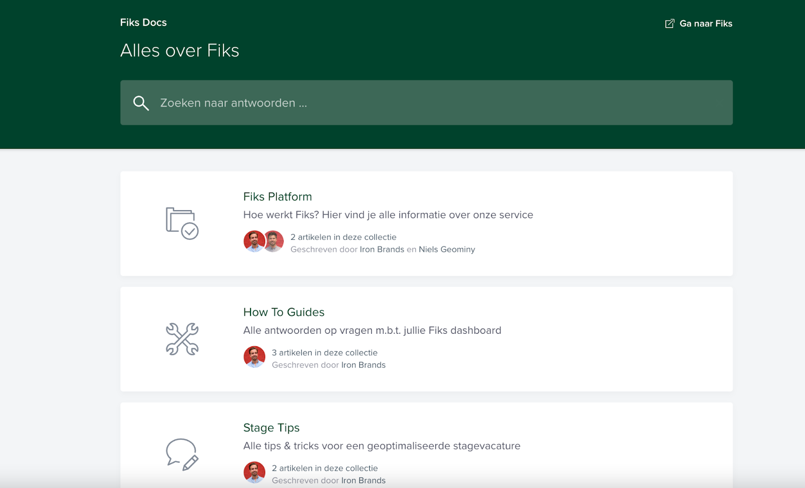Screen dimensions: 805x488
Task: Click the second author avatar in Fiks Platform card
Action: (x=273, y=241)
